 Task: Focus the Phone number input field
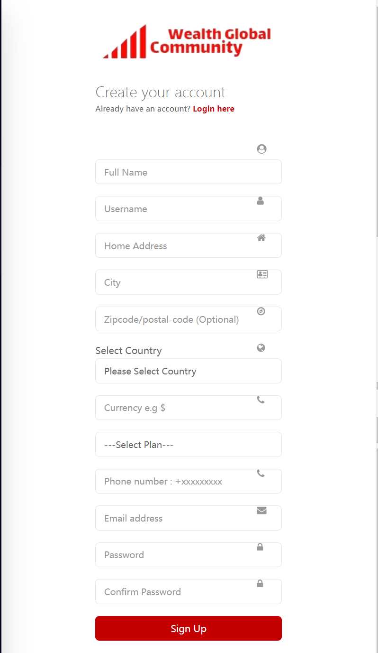point(189,481)
